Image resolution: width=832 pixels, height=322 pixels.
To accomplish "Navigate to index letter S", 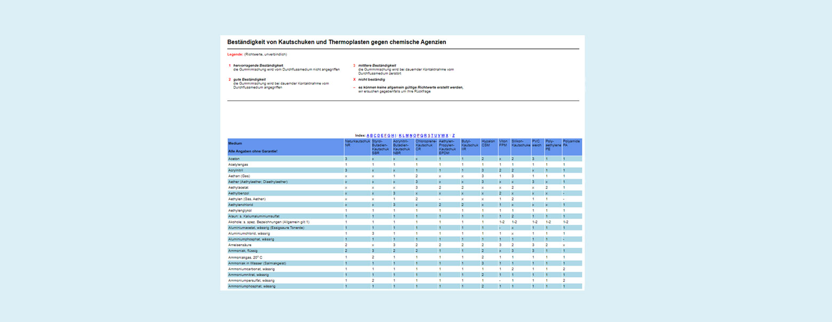I will click(429, 135).
